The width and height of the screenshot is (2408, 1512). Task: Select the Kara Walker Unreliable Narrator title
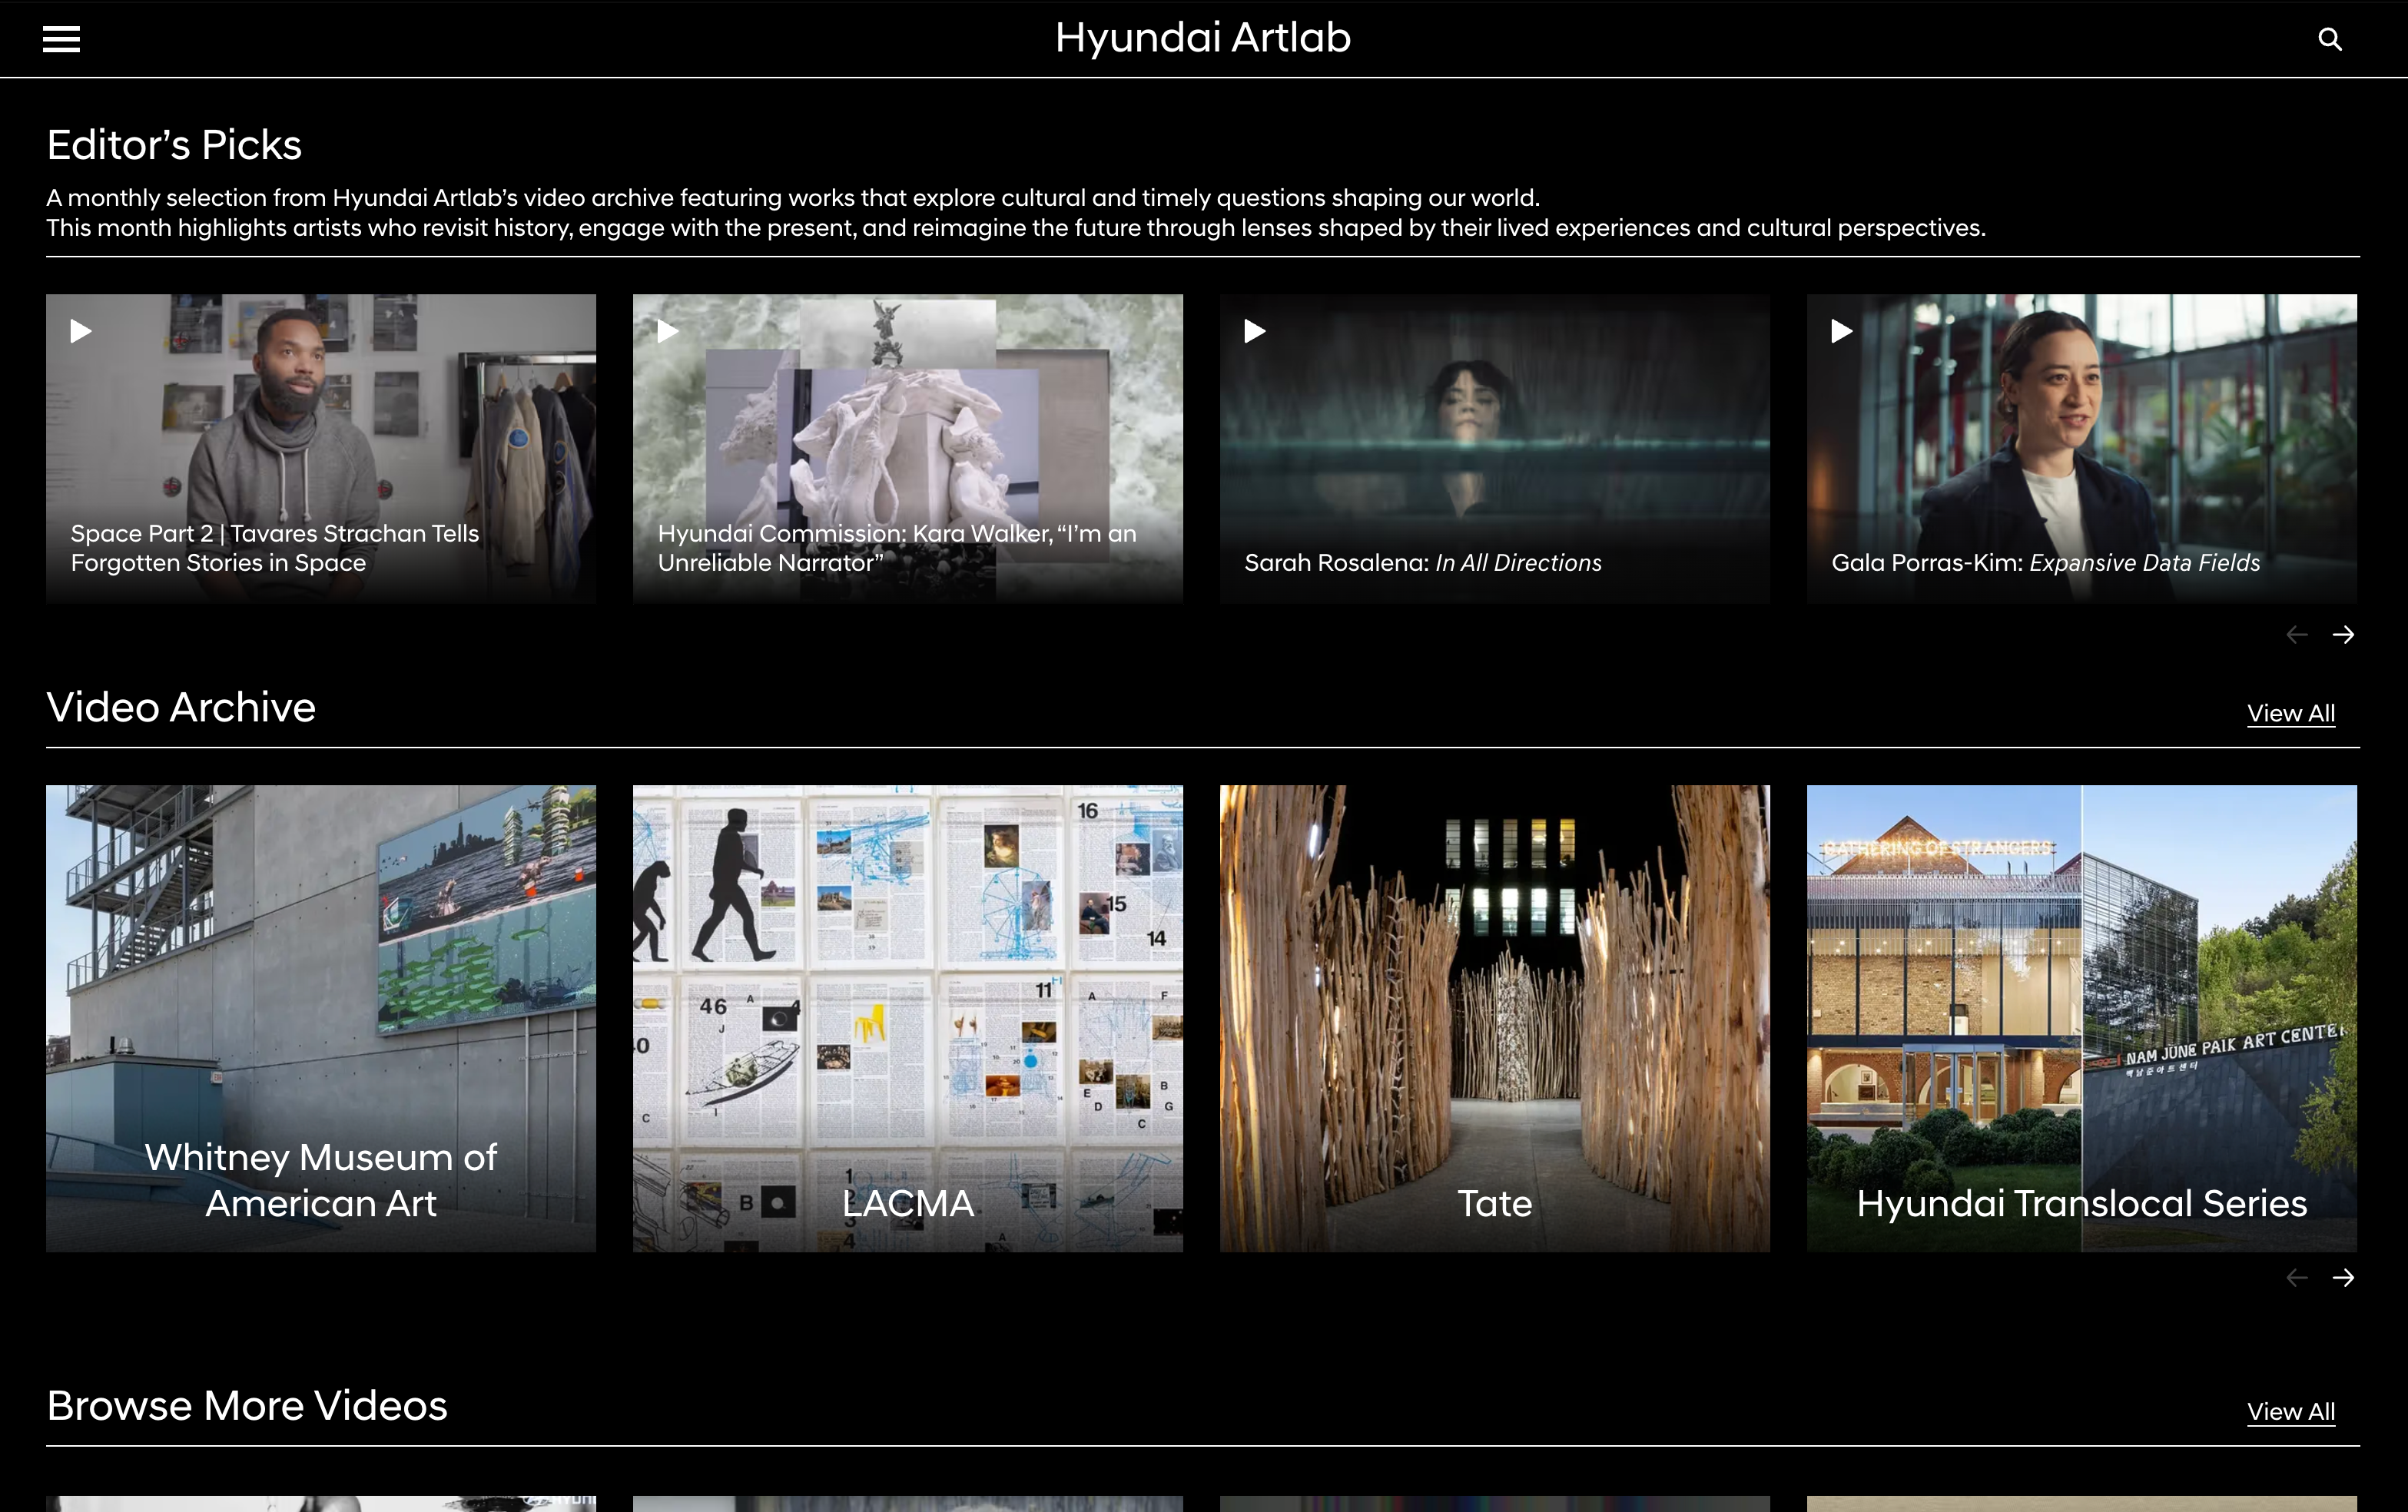point(897,548)
